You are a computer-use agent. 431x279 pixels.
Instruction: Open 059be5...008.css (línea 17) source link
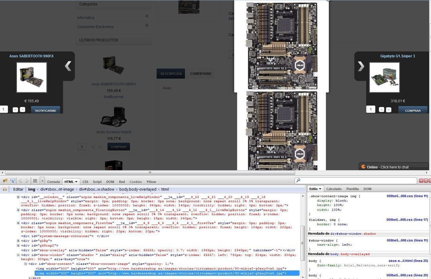pyautogui.click(x=407, y=220)
